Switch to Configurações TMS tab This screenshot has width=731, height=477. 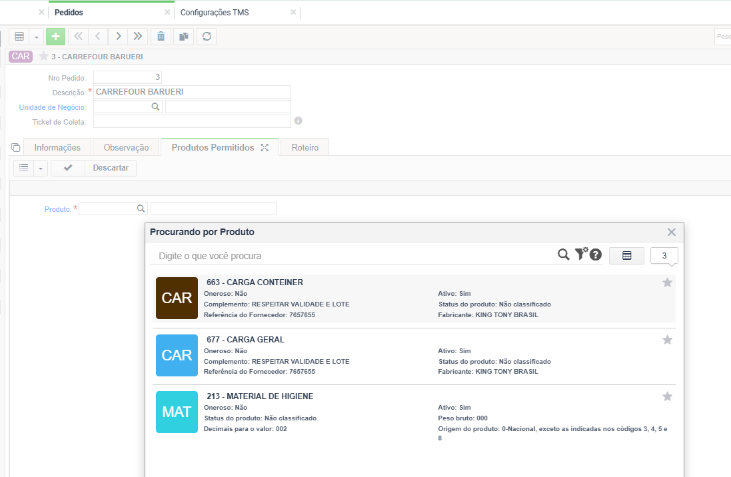pos(215,13)
